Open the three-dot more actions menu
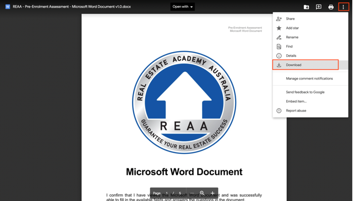The height and width of the screenshot is (201, 353). [343, 7]
